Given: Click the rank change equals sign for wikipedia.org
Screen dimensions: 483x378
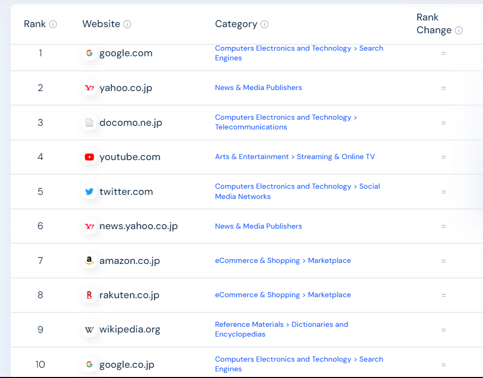Looking at the screenshot, I should click(x=444, y=330).
